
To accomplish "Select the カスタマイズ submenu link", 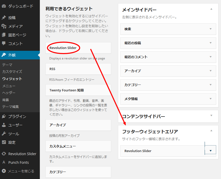I will click(x=12, y=72).
